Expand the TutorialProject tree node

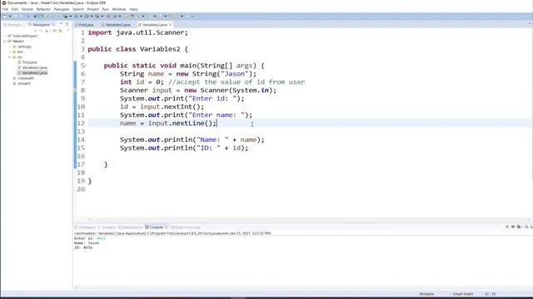pos(5,36)
